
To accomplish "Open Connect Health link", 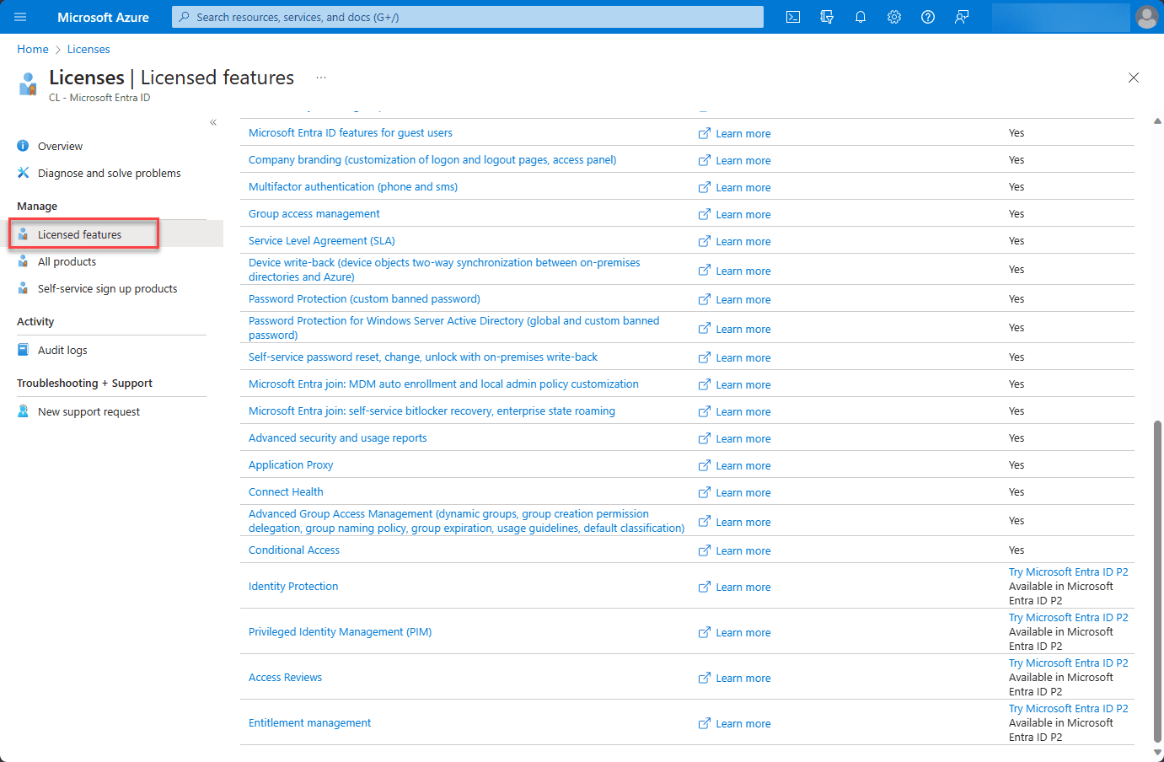I will (286, 491).
